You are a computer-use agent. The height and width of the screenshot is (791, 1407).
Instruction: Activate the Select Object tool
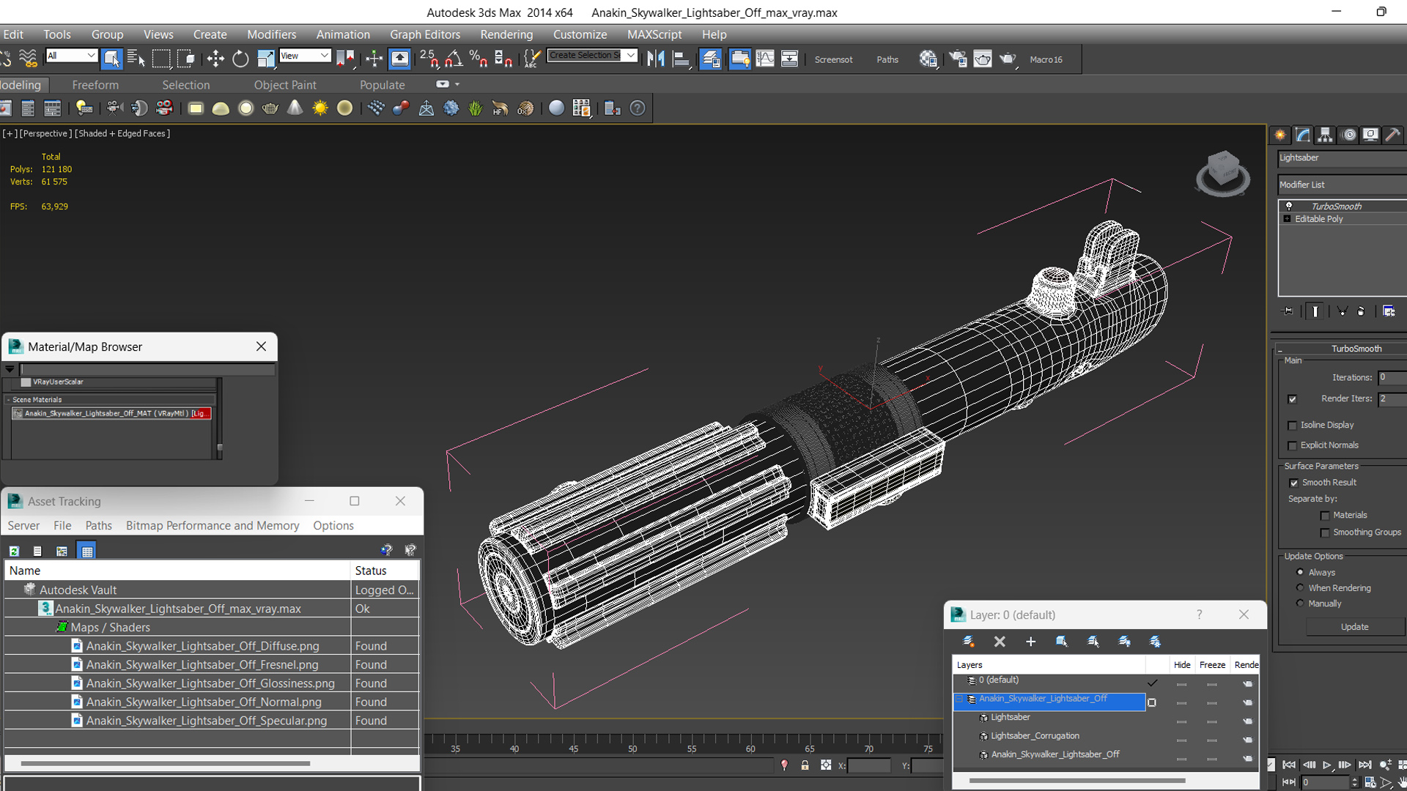pyautogui.click(x=111, y=59)
